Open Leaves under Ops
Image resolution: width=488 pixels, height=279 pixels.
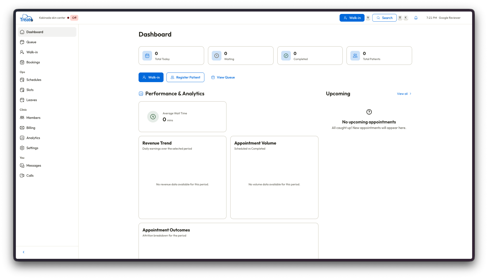[47, 100]
